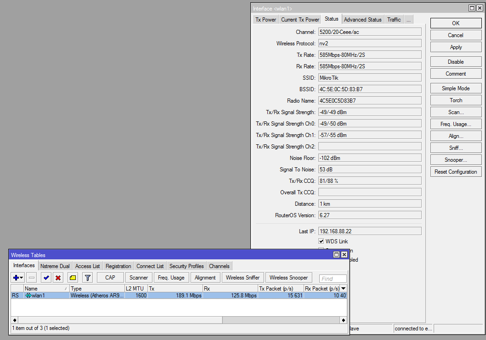Image resolution: width=486 pixels, height=340 pixels.
Task: Toggle the WDS Link checkbox
Action: [321, 241]
